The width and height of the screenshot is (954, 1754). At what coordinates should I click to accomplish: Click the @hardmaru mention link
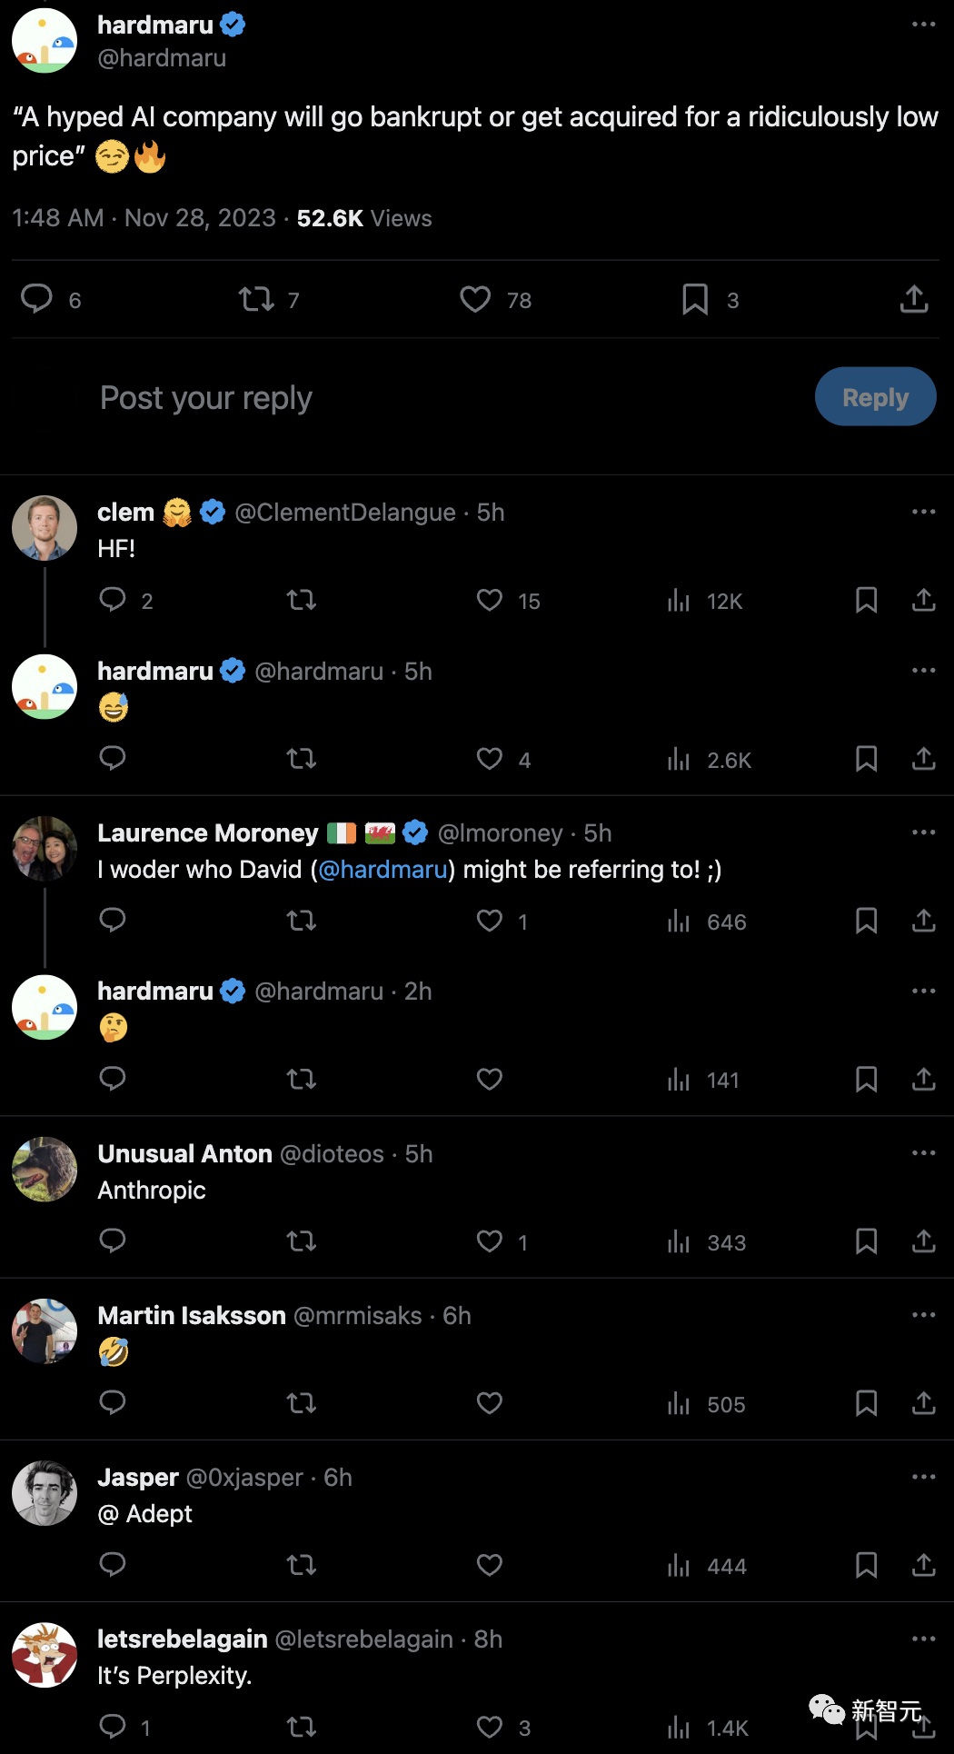pyautogui.click(x=383, y=870)
